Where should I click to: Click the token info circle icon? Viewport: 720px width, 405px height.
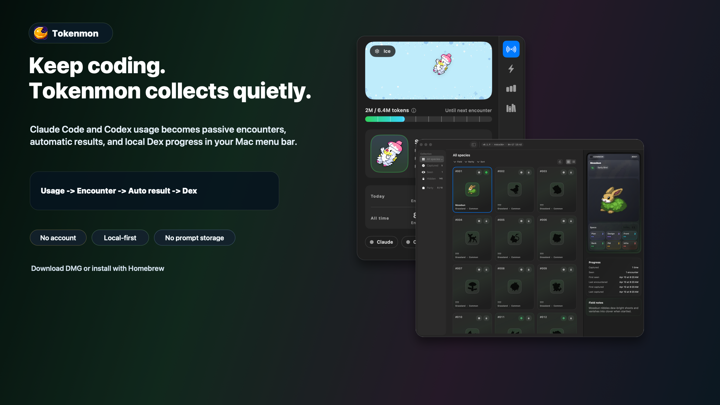pos(414,110)
